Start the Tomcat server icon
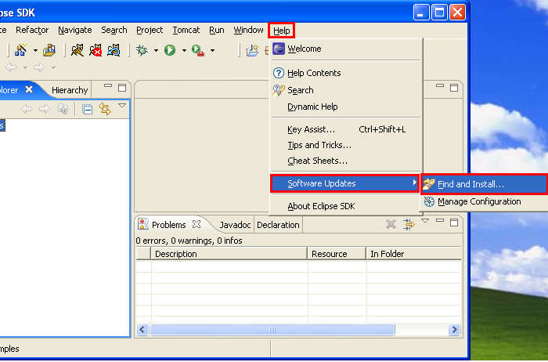 point(78,50)
